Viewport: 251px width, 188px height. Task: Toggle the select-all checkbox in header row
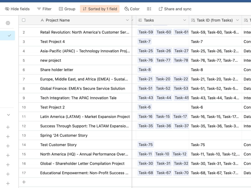click(24, 20)
